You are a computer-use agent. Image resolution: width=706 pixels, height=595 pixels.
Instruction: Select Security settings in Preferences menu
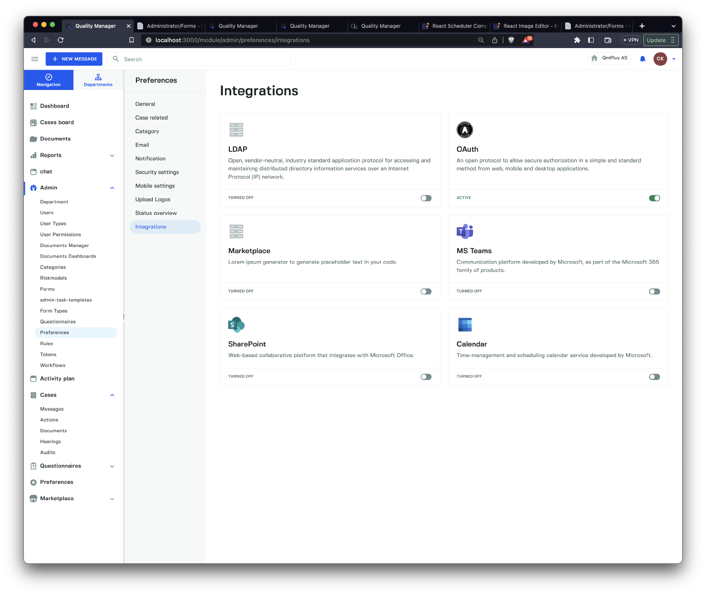coord(157,172)
